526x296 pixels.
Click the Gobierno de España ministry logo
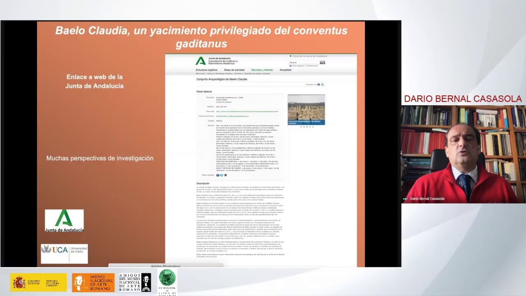[39, 283]
